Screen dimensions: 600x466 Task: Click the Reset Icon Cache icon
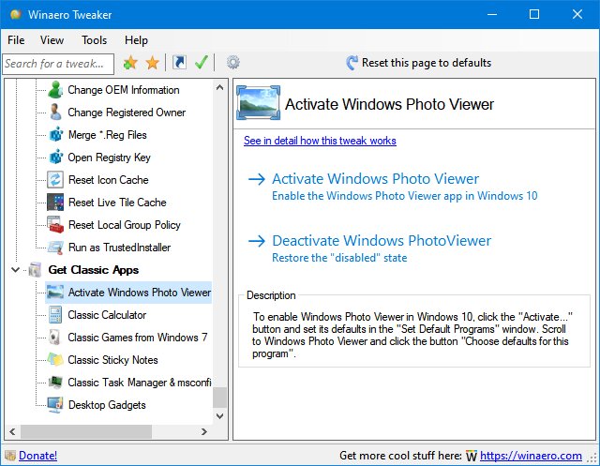coord(55,180)
